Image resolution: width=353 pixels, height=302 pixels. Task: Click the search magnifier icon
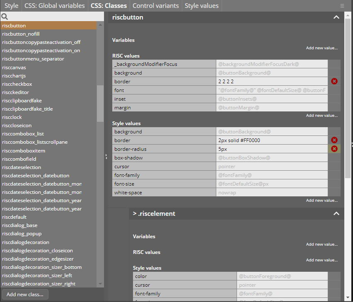[5, 17]
